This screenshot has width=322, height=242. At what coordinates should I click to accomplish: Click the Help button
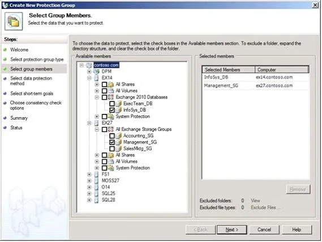pyautogui.click(x=297, y=230)
